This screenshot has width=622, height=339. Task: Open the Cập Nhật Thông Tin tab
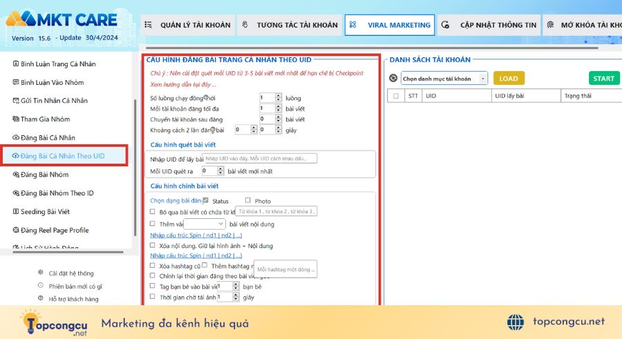click(x=489, y=25)
